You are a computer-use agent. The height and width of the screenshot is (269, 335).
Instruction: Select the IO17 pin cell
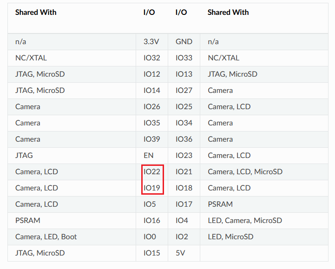click(x=184, y=204)
